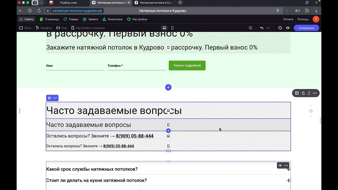Screen dimensions: 338x190
Task: Add new section with blue plus circle
Action: (x=168, y=87)
